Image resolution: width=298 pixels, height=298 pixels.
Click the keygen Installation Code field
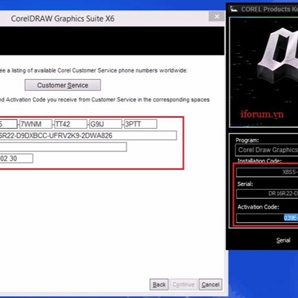267,172
